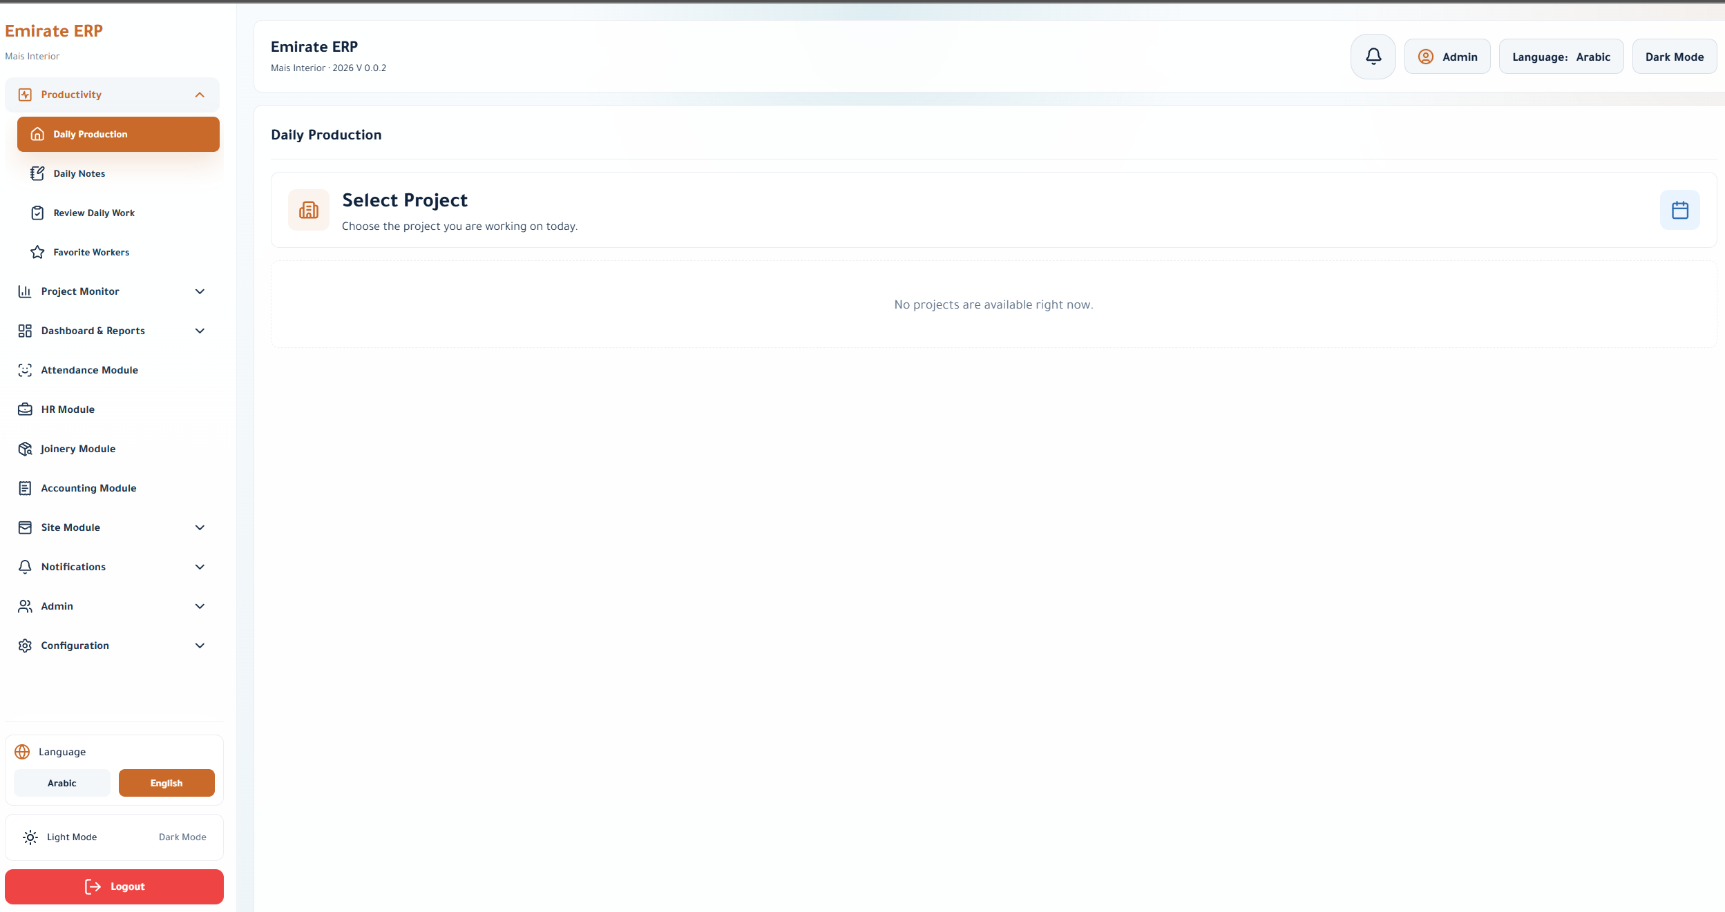Click the Joinery Module box icon
The image size is (1725, 912).
click(25, 449)
